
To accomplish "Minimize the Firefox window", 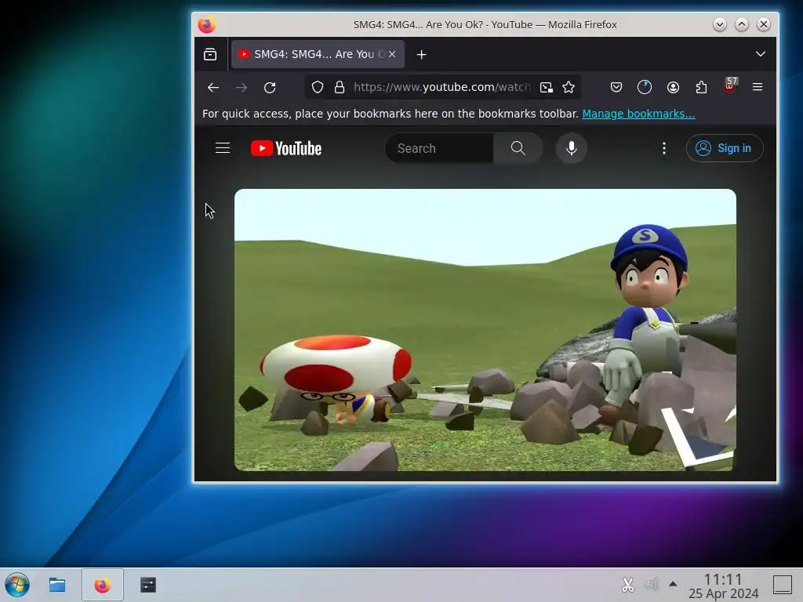I will (720, 24).
